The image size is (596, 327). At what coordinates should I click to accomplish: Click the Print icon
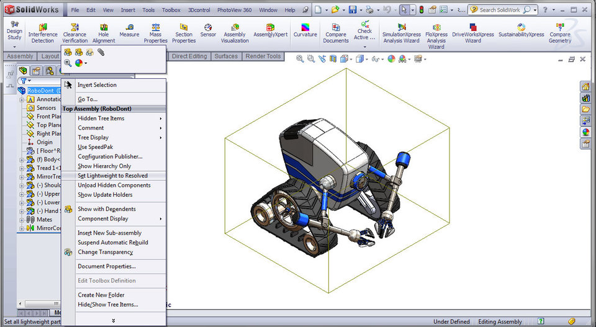(369, 10)
